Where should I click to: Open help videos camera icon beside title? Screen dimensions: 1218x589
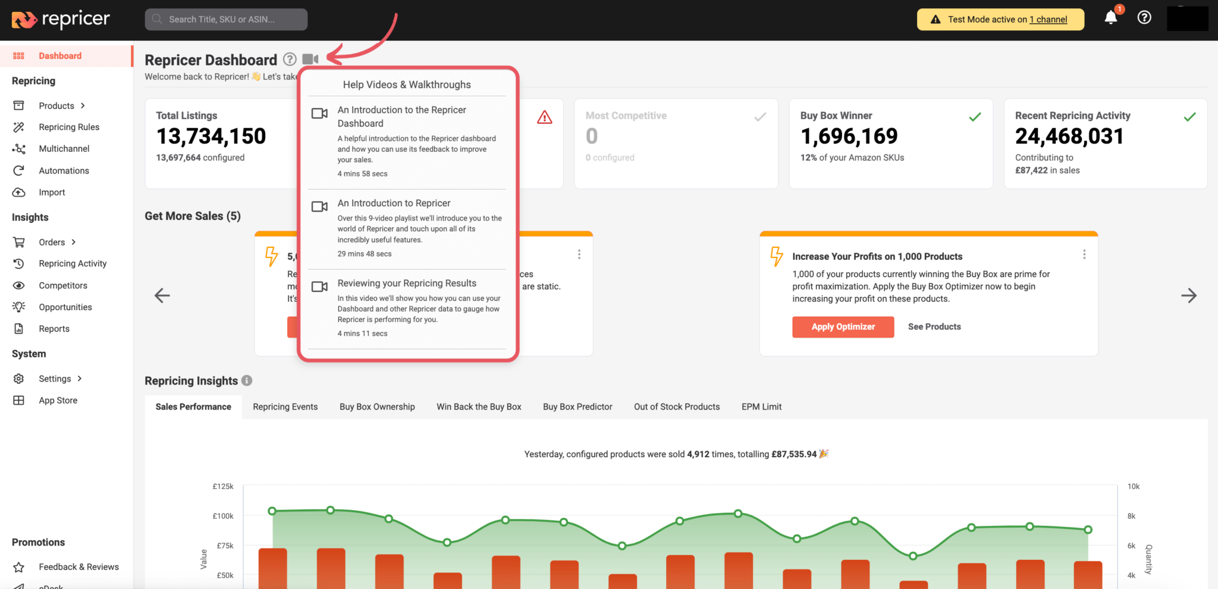click(x=310, y=59)
